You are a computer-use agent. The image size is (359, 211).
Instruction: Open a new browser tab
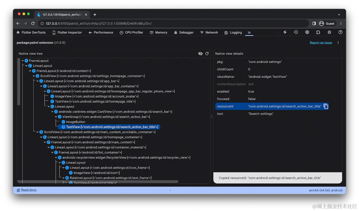95,15
